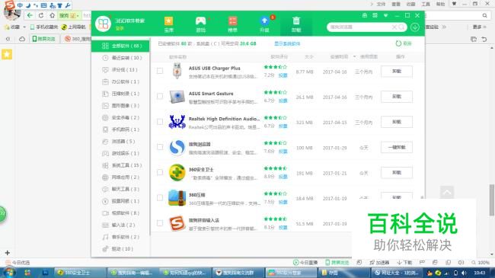
Task: Check the ASUS USB Charger Plus checkbox
Action: point(160,71)
